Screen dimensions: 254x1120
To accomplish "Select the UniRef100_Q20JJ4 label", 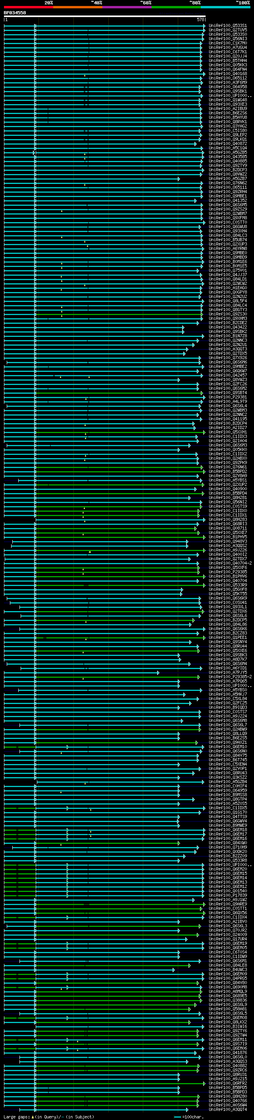I will click(228, 56).
